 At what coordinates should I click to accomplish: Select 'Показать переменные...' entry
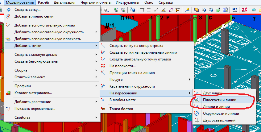[x=35, y=109]
